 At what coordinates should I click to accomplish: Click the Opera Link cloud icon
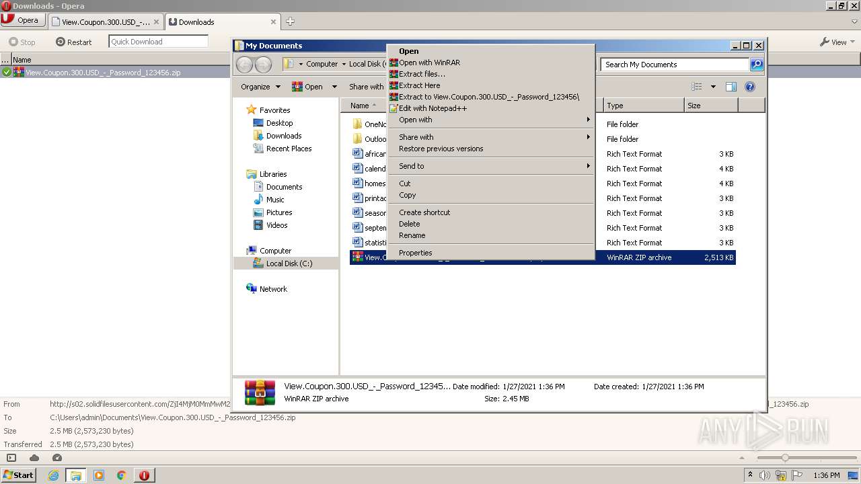coord(34,458)
